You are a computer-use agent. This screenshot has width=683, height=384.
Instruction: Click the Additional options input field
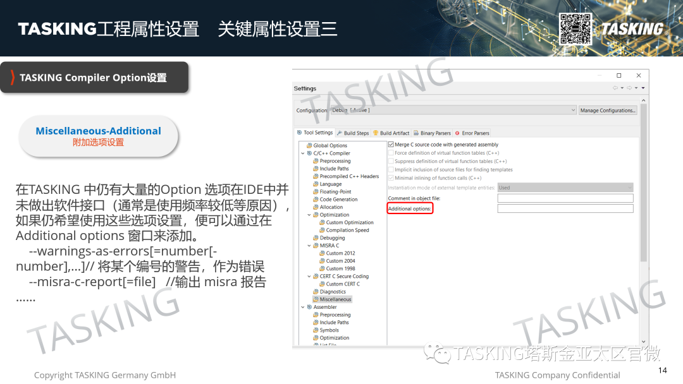pyautogui.click(x=565, y=209)
